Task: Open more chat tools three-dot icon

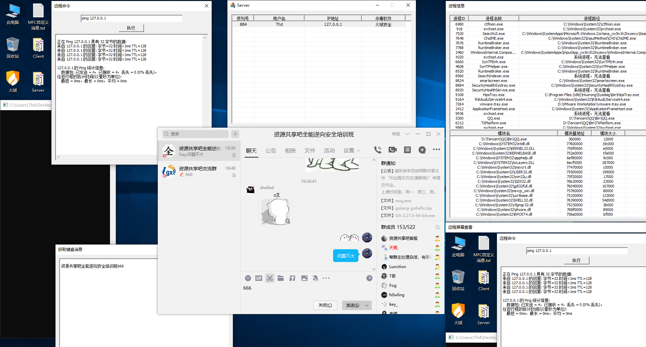Action: point(326,278)
